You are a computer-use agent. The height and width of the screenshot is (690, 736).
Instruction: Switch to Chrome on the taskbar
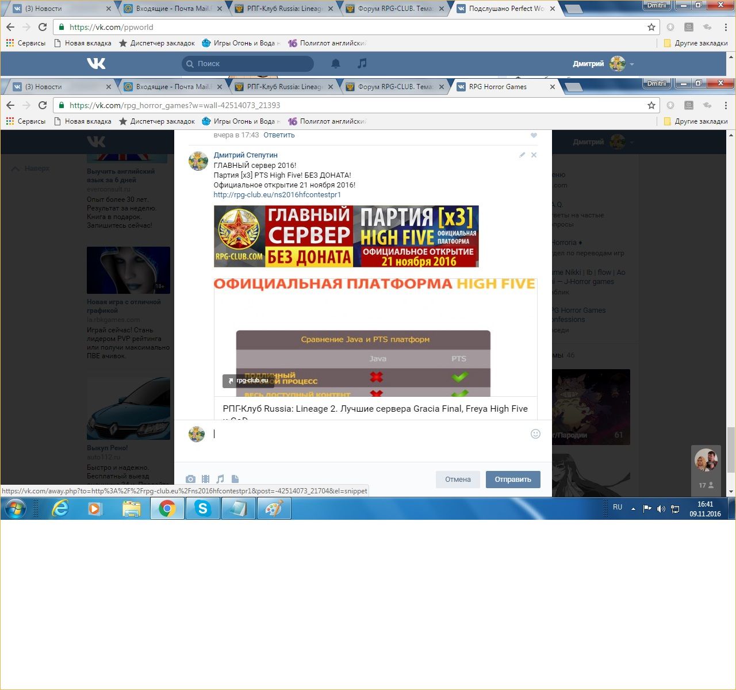tap(167, 509)
